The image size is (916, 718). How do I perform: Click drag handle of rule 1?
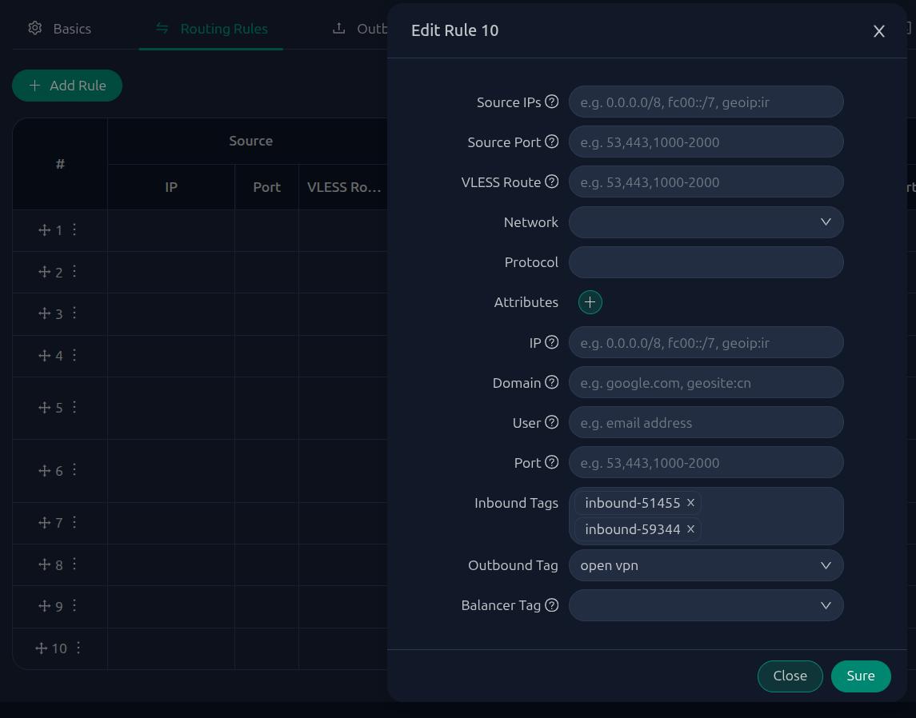(44, 230)
